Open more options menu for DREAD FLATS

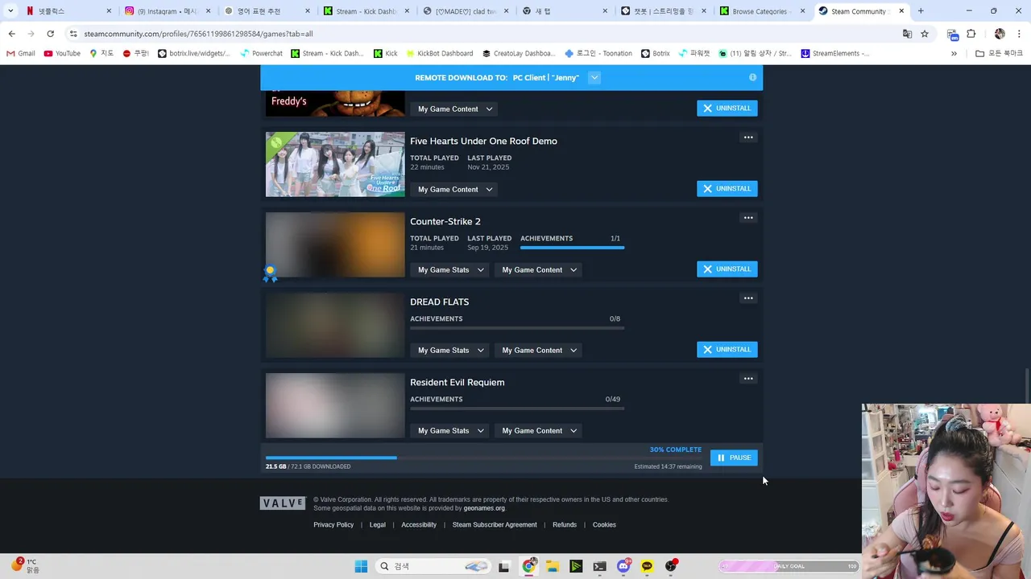coord(748,298)
